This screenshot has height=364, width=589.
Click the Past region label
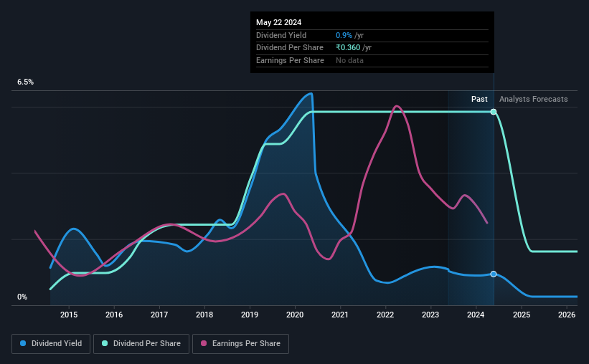479,99
